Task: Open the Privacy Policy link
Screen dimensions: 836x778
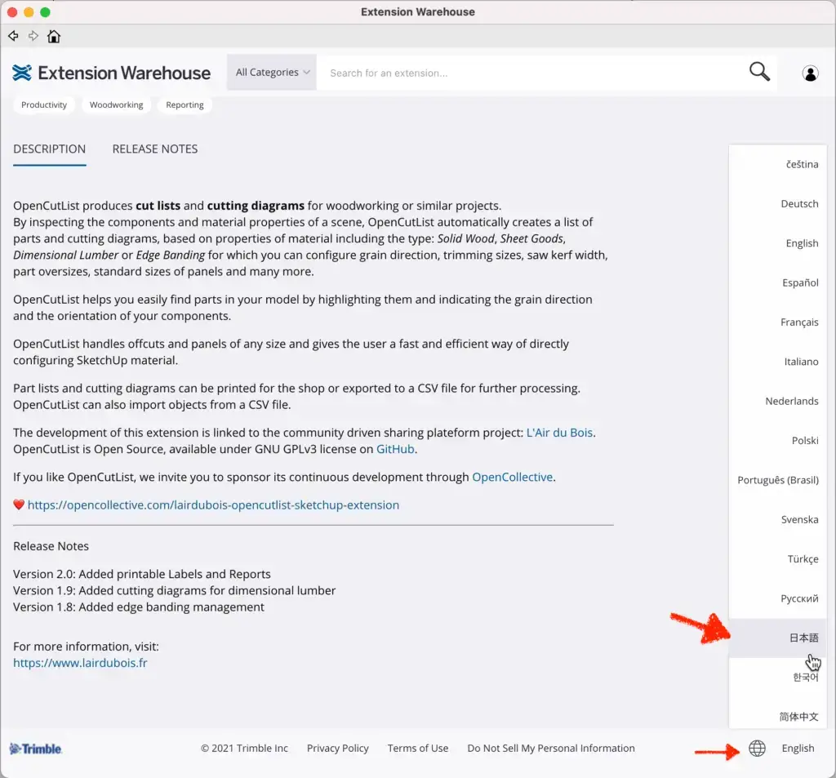Action: pyautogui.click(x=337, y=748)
